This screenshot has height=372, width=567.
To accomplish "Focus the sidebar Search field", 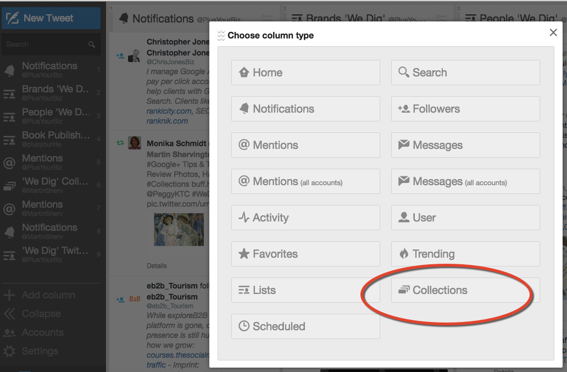I will (x=51, y=45).
